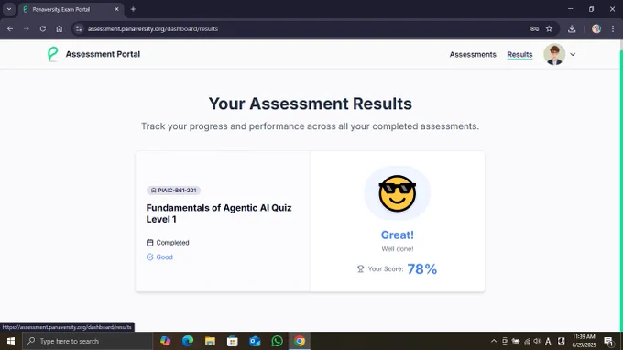Open Microsoft Store from the taskbar
Screen dimensions: 623x350
coord(233,341)
